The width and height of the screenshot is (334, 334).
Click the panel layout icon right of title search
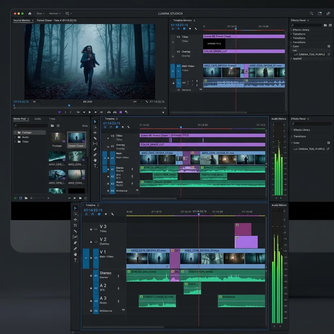320,13
